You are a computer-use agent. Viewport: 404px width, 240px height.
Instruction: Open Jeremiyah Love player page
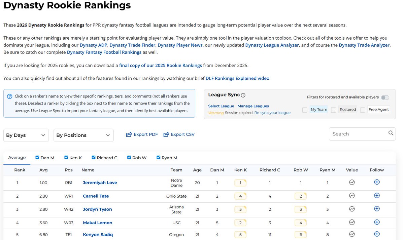(100, 183)
